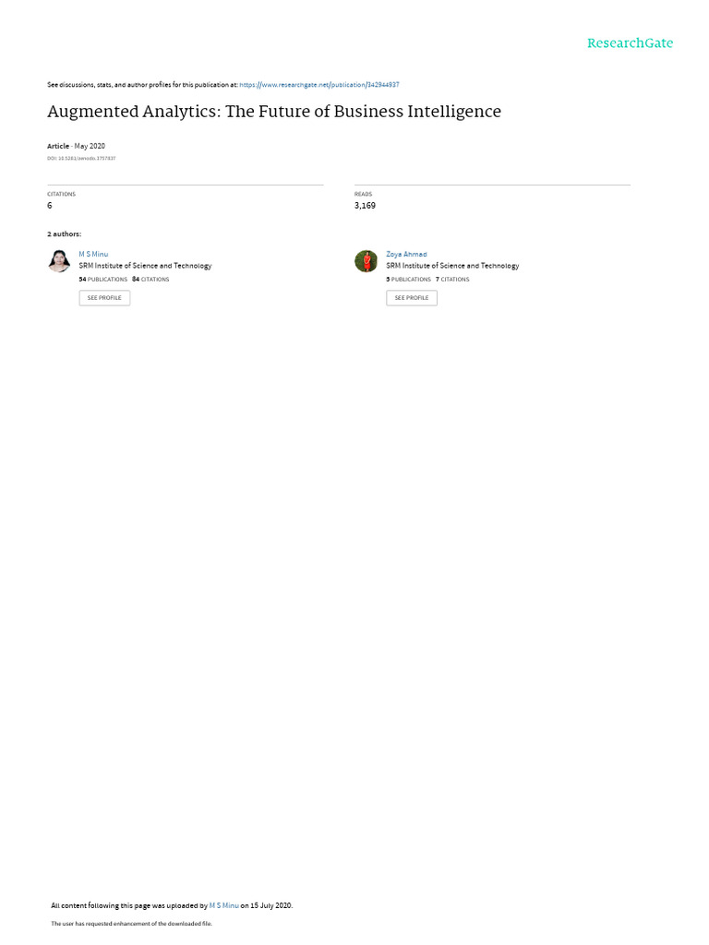The image size is (709, 945).
Task: Click SRM Institute text under M S Minu
Action: pos(145,266)
